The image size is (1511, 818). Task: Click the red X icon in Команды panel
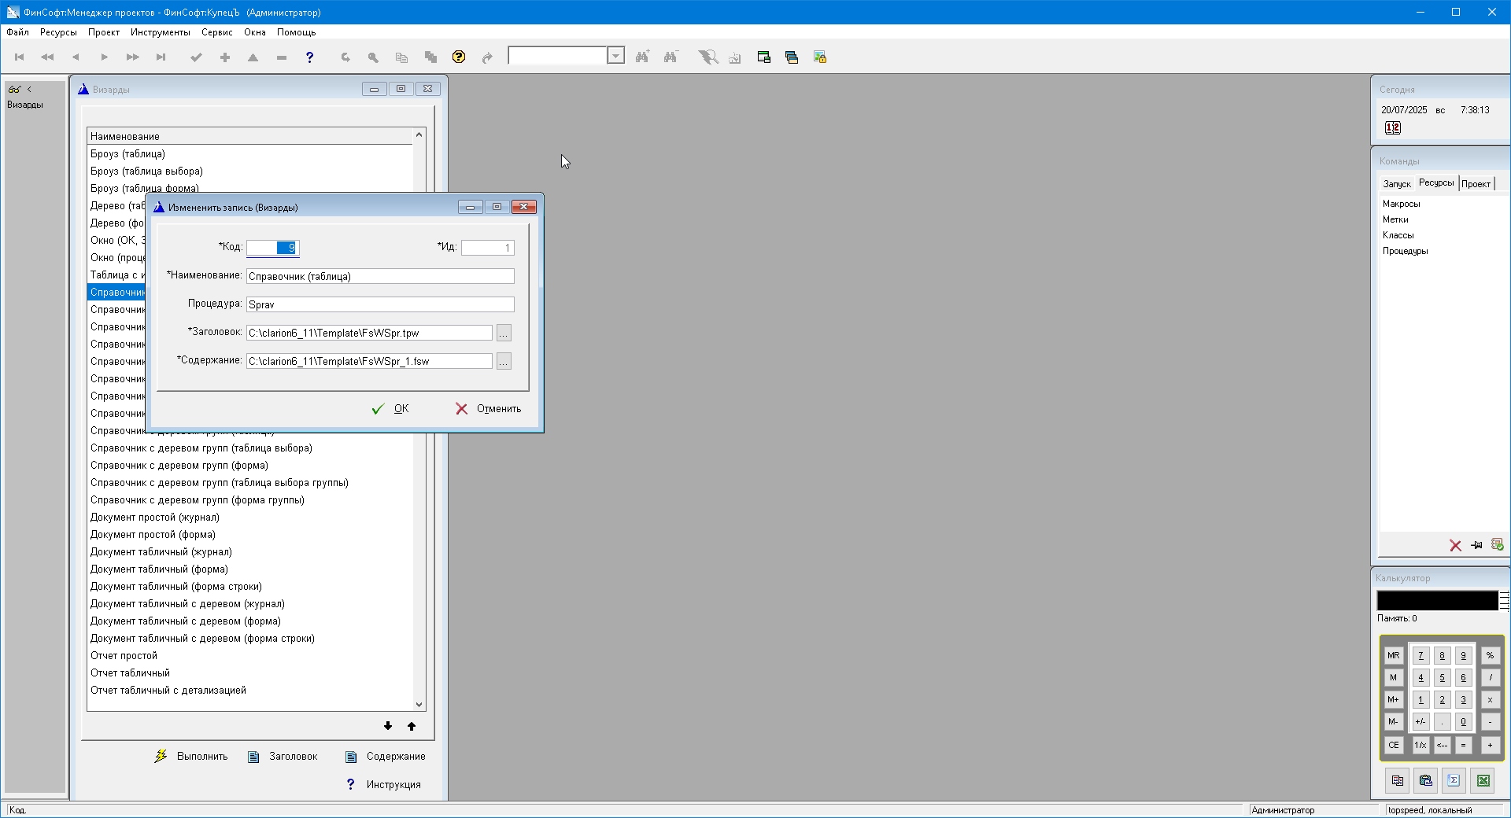point(1455,545)
